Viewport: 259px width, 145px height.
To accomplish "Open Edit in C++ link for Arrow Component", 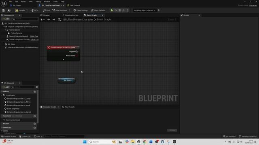I will [34, 39].
